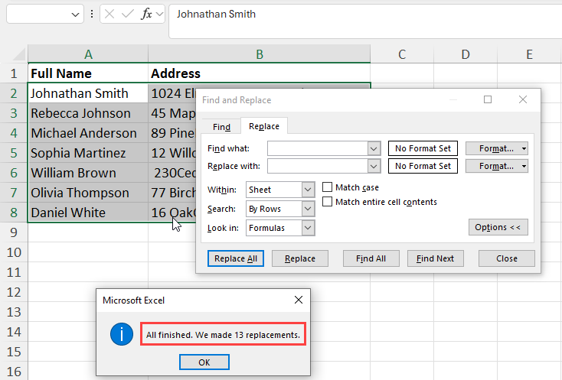The width and height of the screenshot is (562, 380).
Task: Open the Within dropdown set to Sheet
Action: point(308,189)
